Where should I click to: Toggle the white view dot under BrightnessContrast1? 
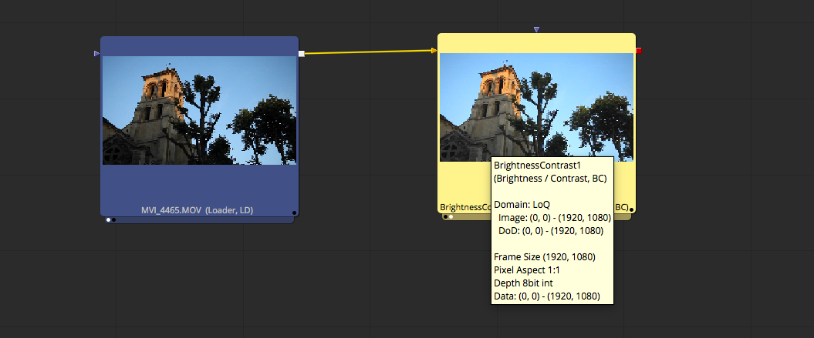tap(451, 217)
